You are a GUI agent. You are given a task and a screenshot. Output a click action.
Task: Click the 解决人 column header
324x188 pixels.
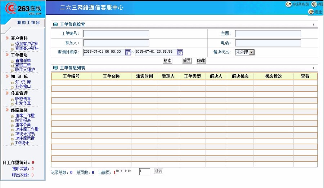click(216, 76)
